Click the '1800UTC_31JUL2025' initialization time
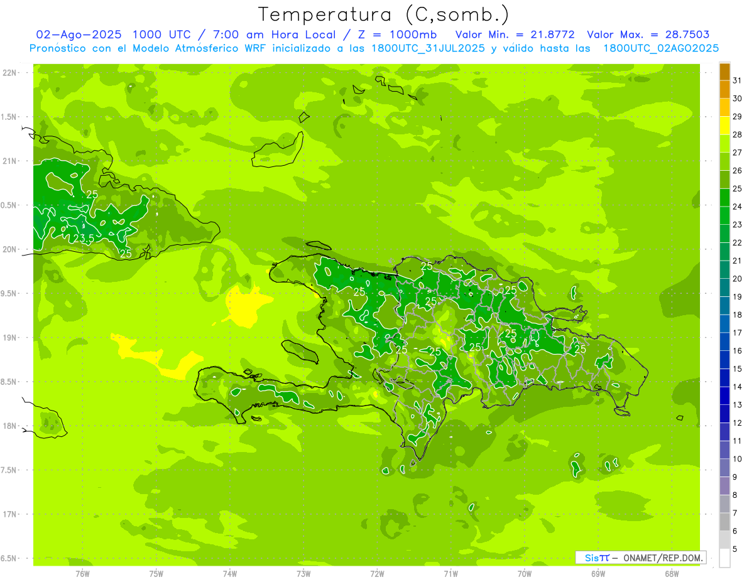 [428, 48]
